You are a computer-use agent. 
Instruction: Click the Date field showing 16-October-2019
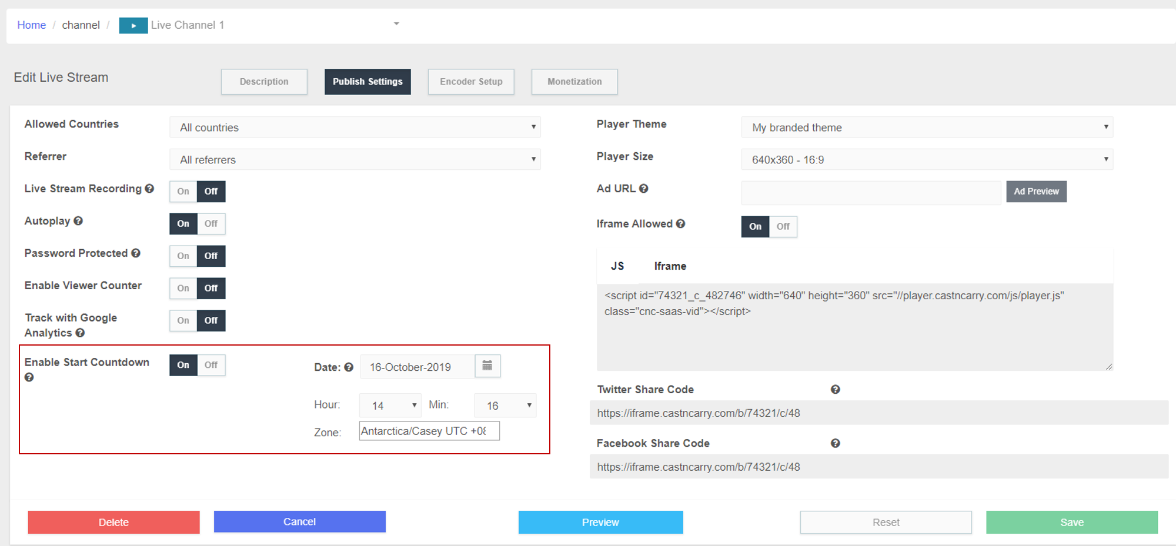[417, 367]
